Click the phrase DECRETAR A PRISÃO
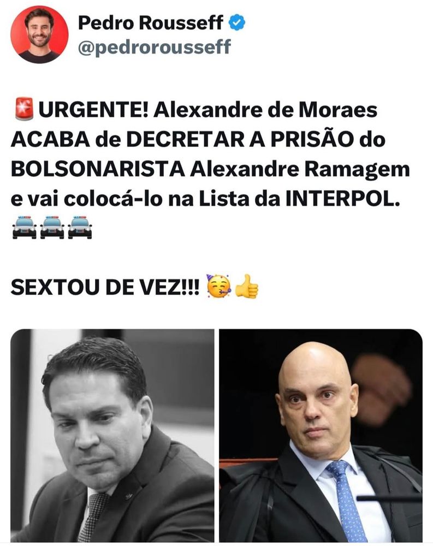The image size is (433, 546). pyautogui.click(x=240, y=140)
